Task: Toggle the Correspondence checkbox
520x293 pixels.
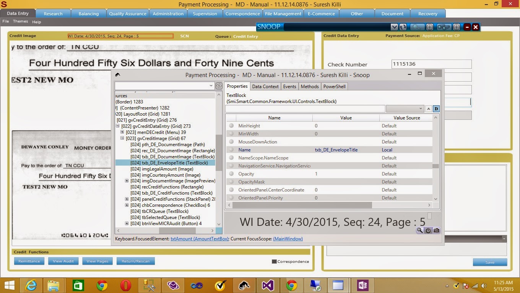Action: [x=274, y=262]
